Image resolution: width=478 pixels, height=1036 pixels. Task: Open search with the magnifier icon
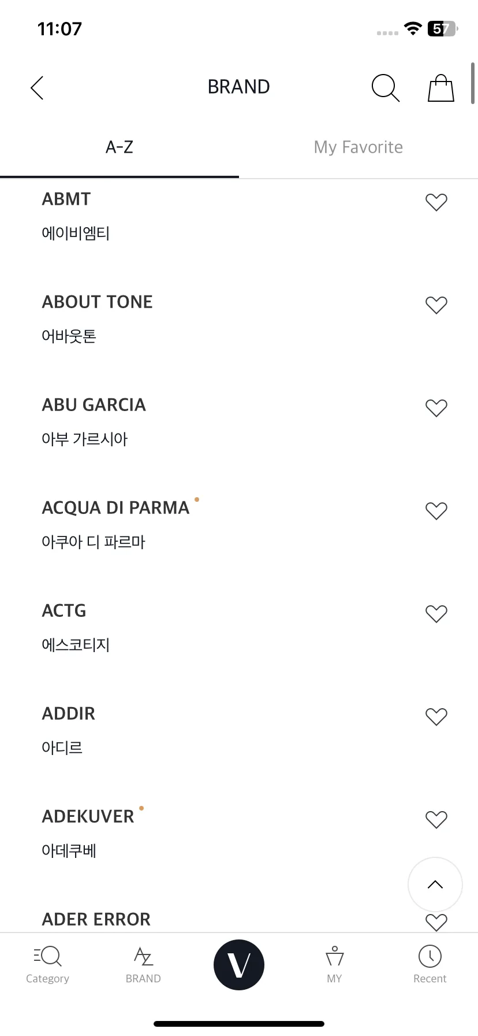[x=385, y=88]
